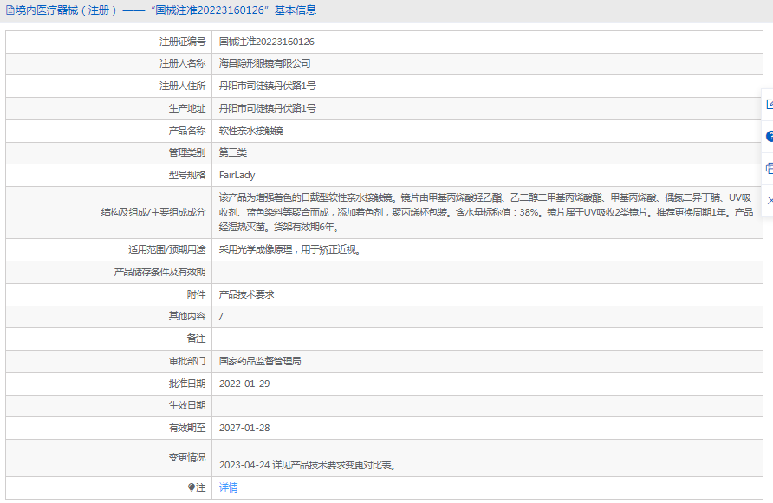This screenshot has width=773, height=503.
Task: Click the 第三类 management category value
Action: click(232, 153)
